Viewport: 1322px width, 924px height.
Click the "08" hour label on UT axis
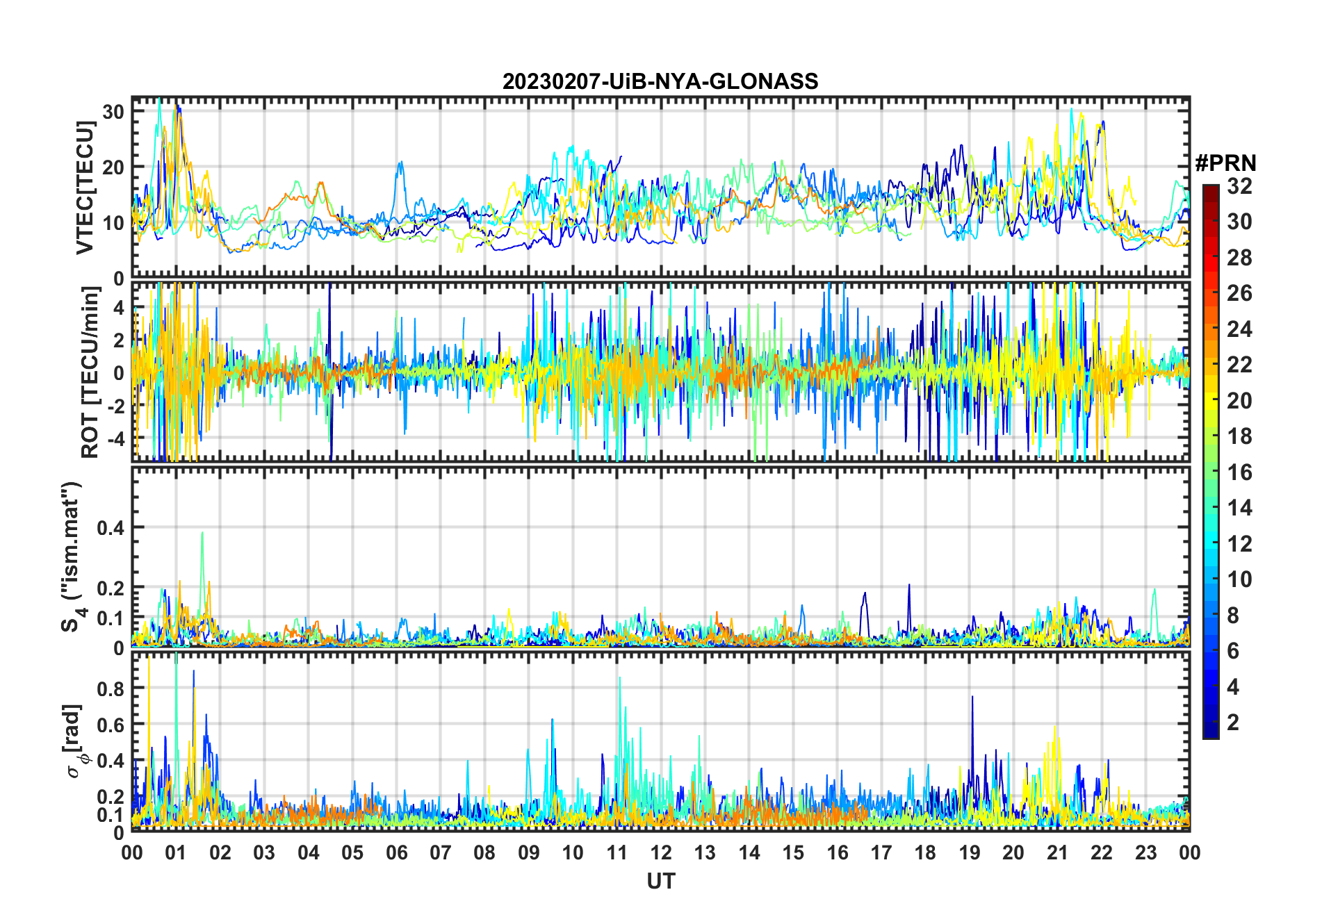coord(484,853)
